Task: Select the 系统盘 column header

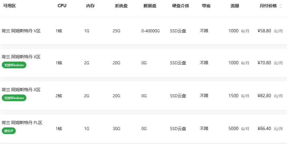Action: [x=121, y=6]
